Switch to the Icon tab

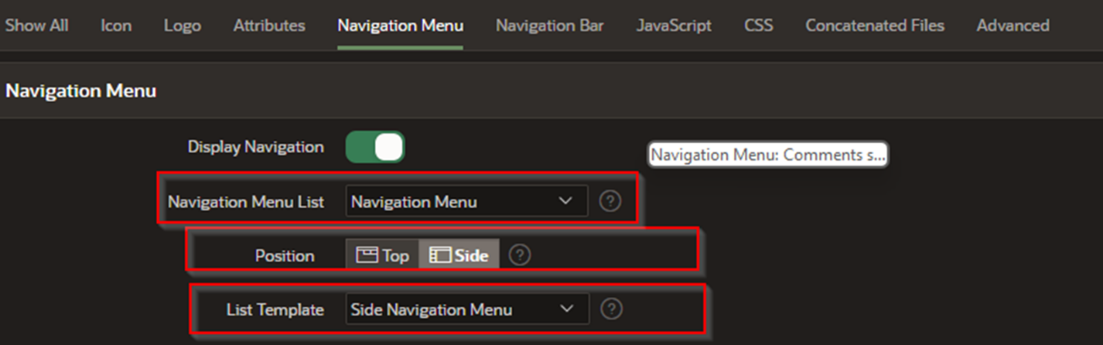[116, 25]
